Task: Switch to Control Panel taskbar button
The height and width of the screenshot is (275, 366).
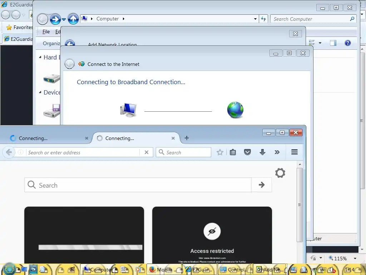Action: [234, 270]
